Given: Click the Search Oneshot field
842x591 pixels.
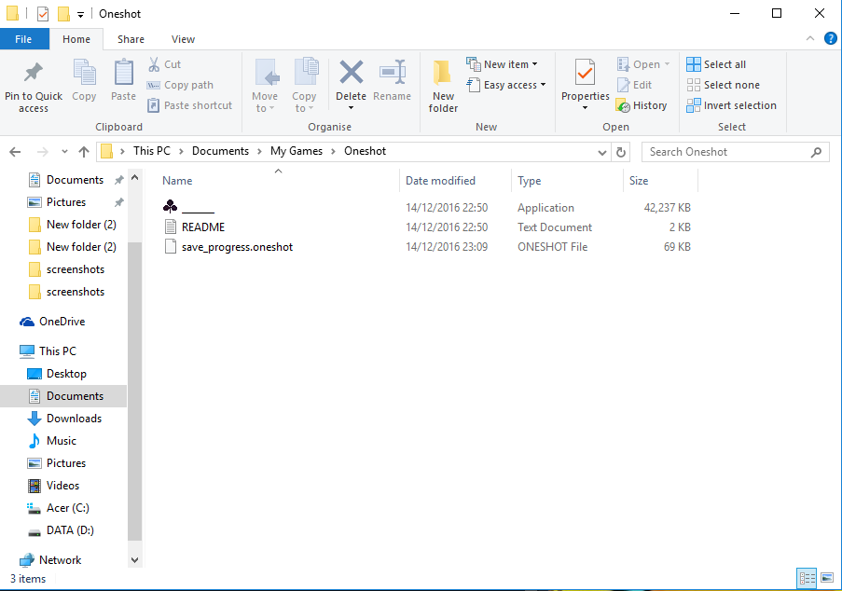Looking at the screenshot, I should pyautogui.click(x=723, y=152).
